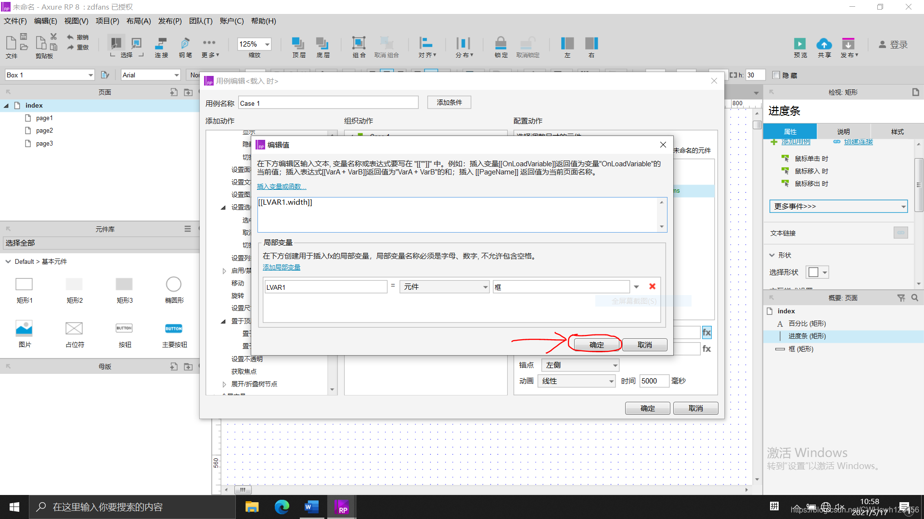Click the Lock icon in toolbar
The image size is (924, 519).
[500, 44]
